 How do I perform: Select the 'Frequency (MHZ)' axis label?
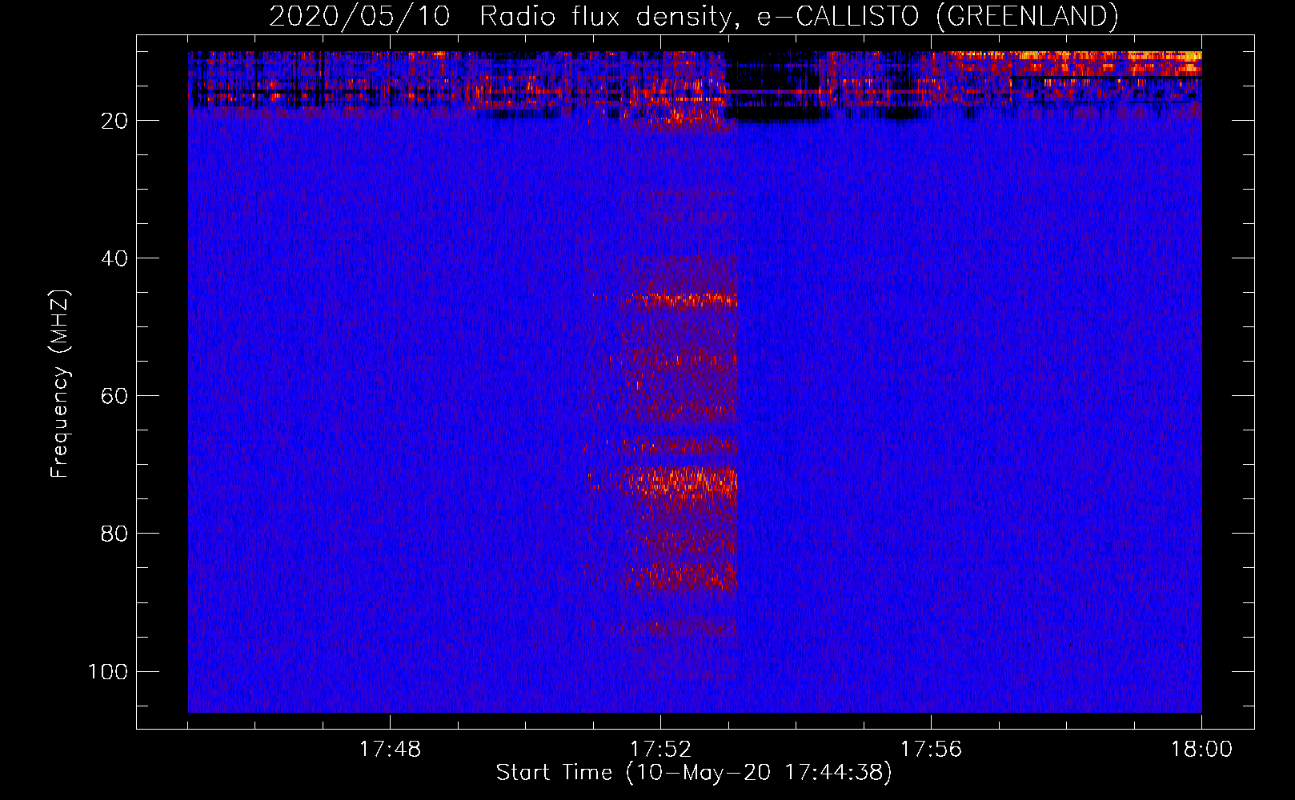pos(60,384)
